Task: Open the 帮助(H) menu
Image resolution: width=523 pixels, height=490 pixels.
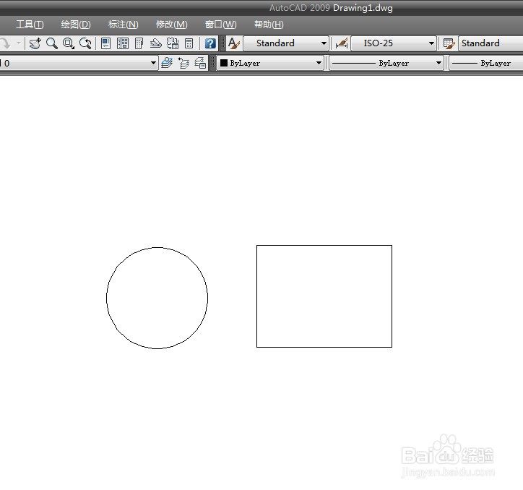Action: [269, 25]
